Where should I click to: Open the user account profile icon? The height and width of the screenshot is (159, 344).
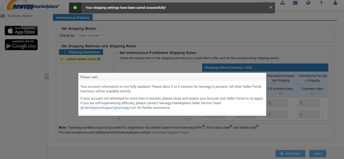click(335, 3)
